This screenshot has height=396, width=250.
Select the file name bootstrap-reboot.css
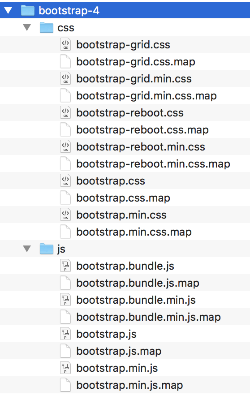pos(130,113)
